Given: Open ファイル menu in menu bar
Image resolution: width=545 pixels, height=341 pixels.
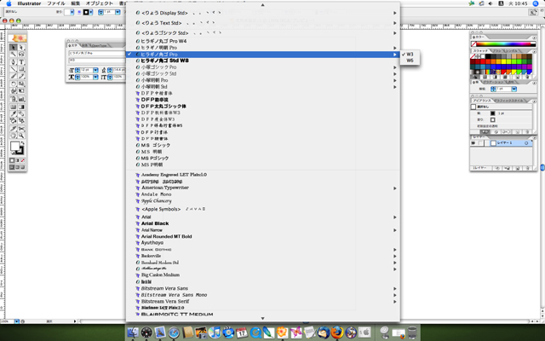Looking at the screenshot, I should 56,3.
